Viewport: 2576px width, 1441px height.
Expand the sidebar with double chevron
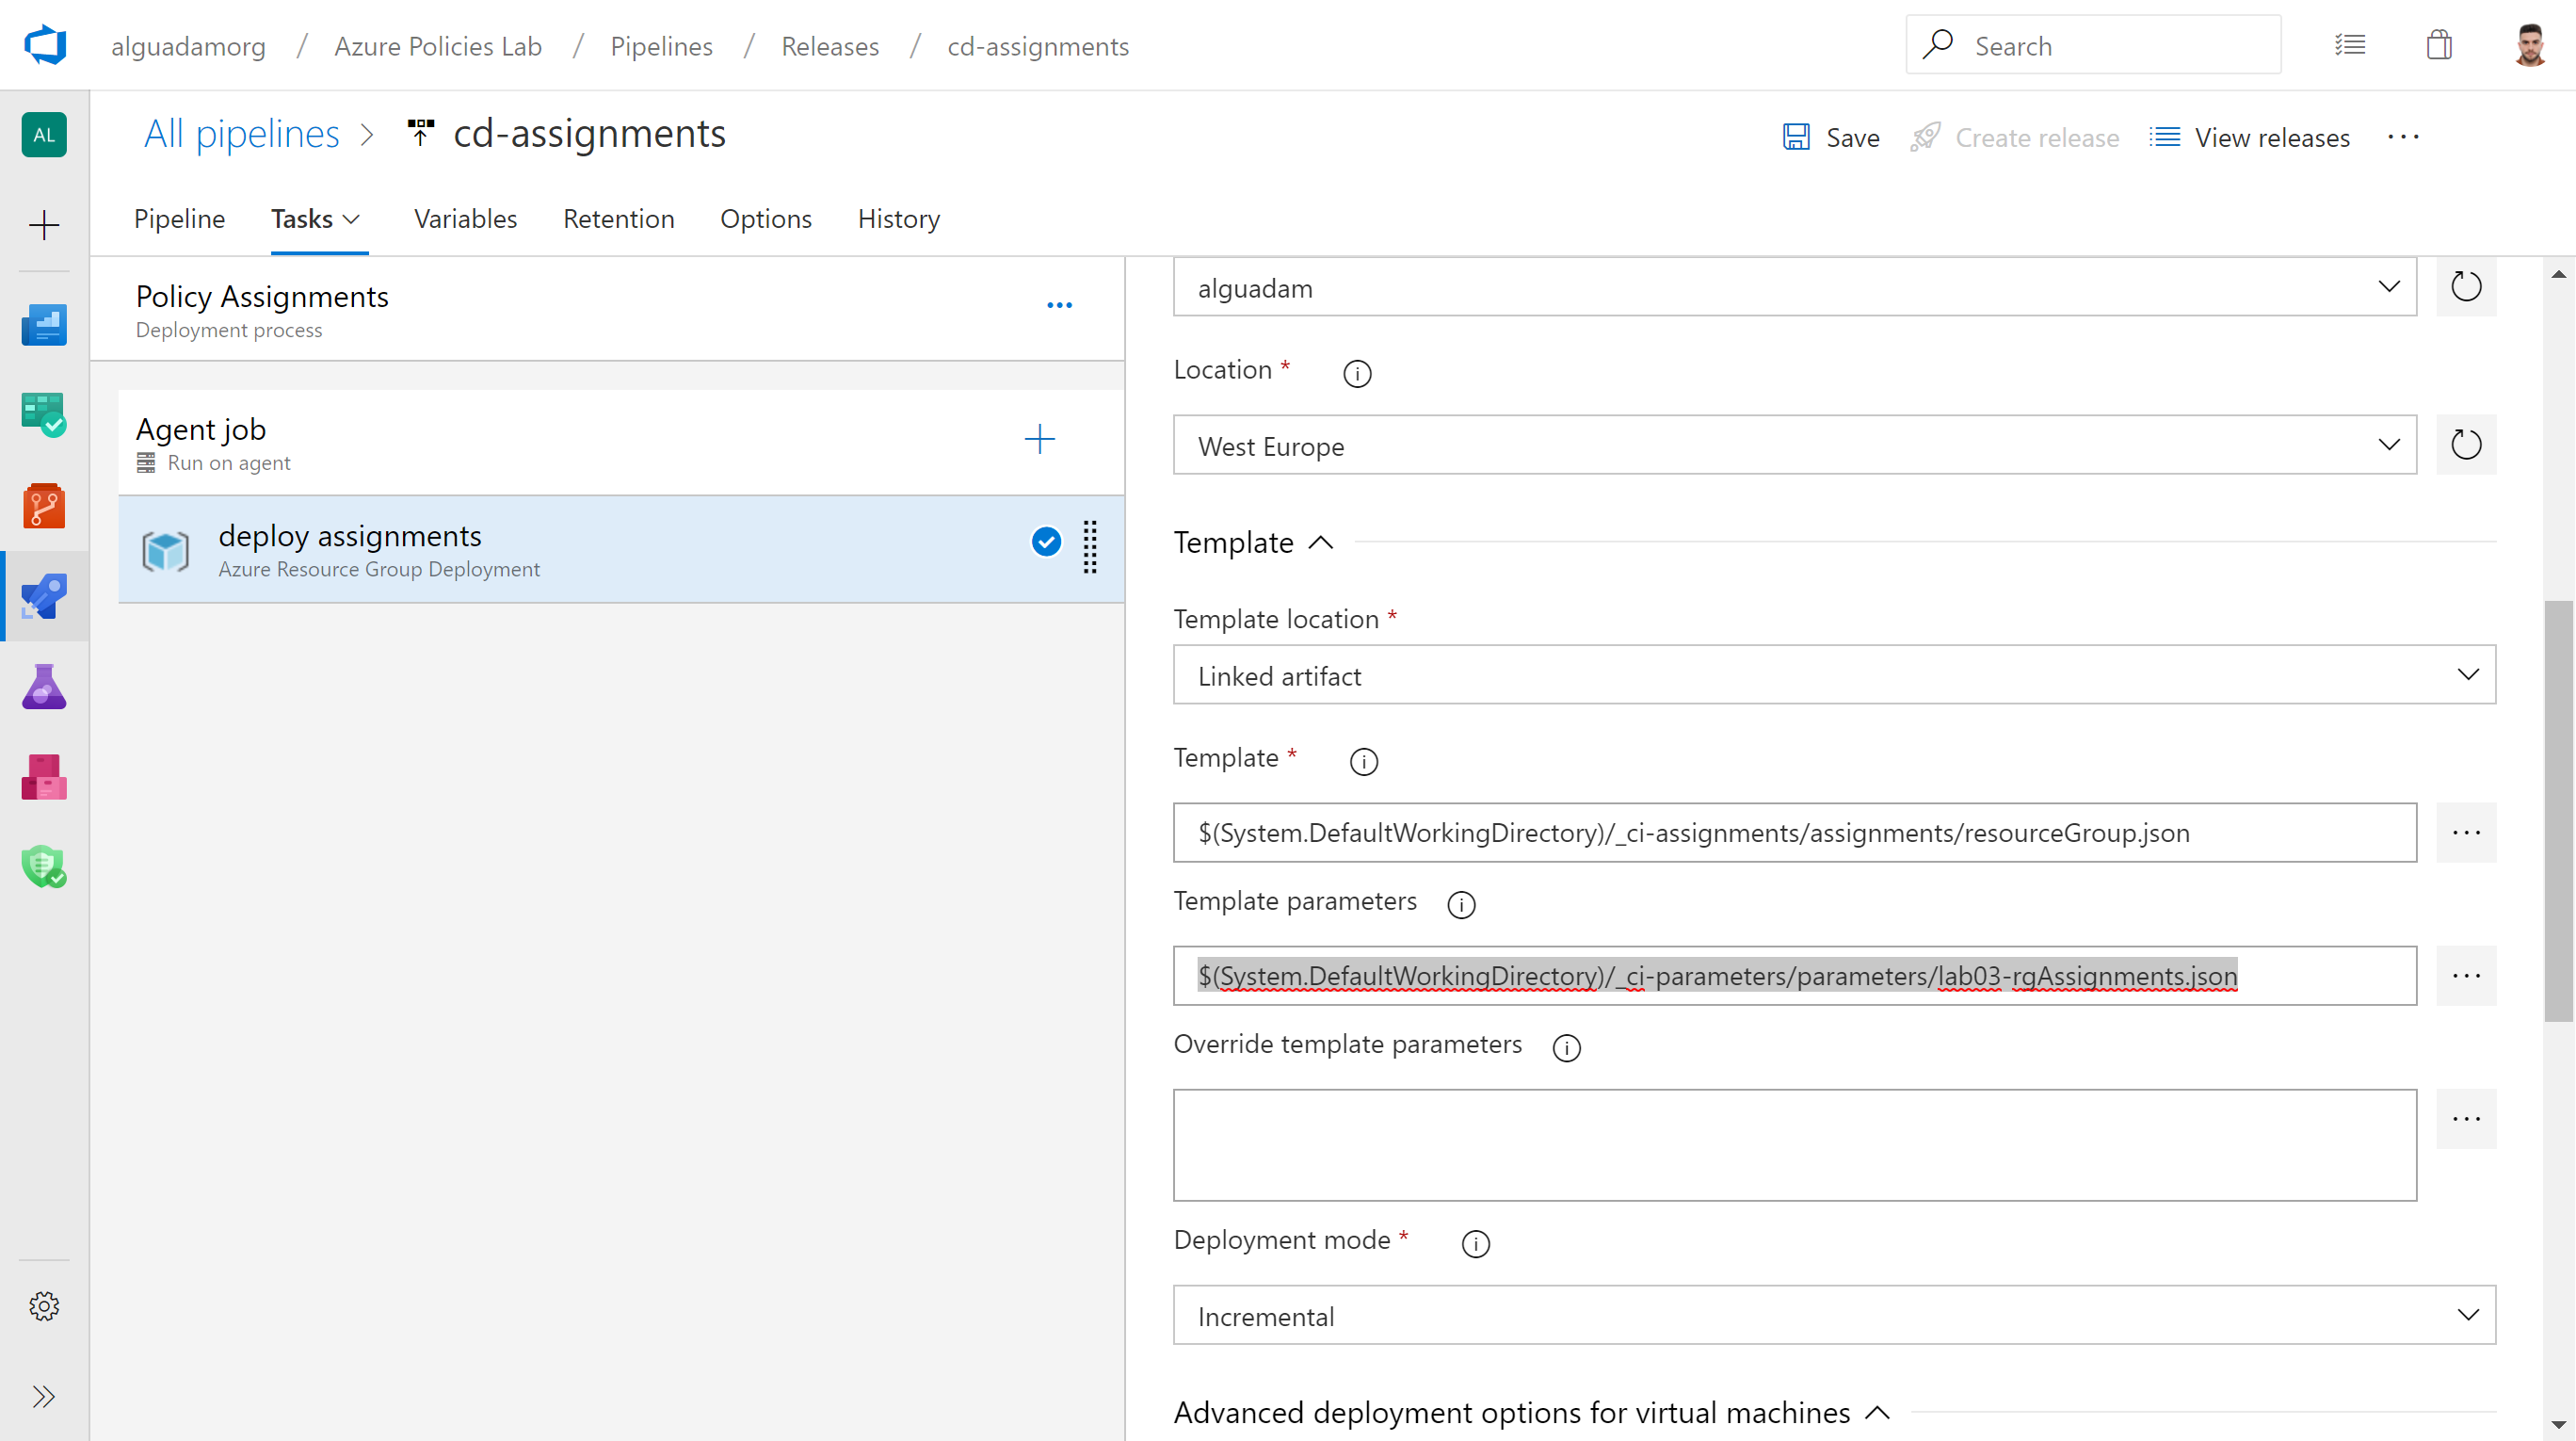44,1397
